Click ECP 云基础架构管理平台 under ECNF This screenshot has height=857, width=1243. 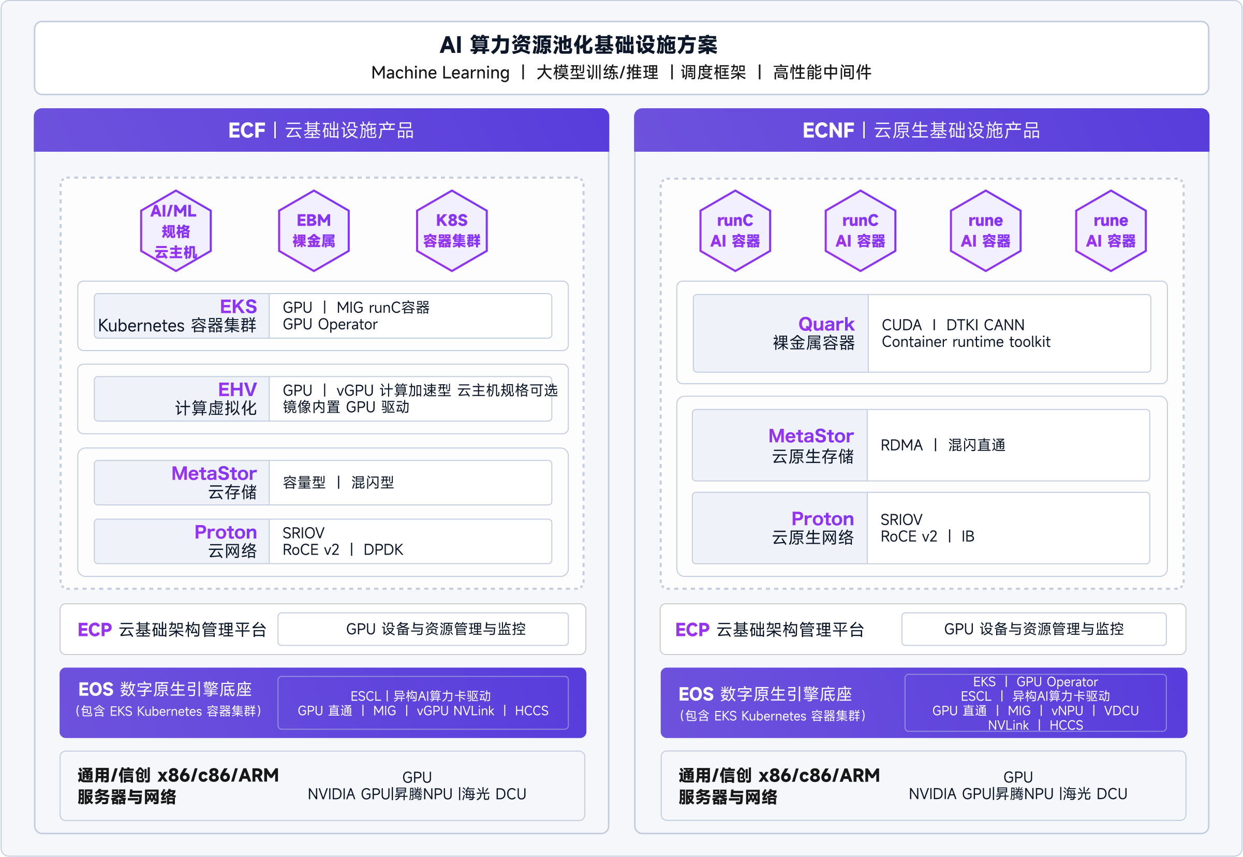770,629
